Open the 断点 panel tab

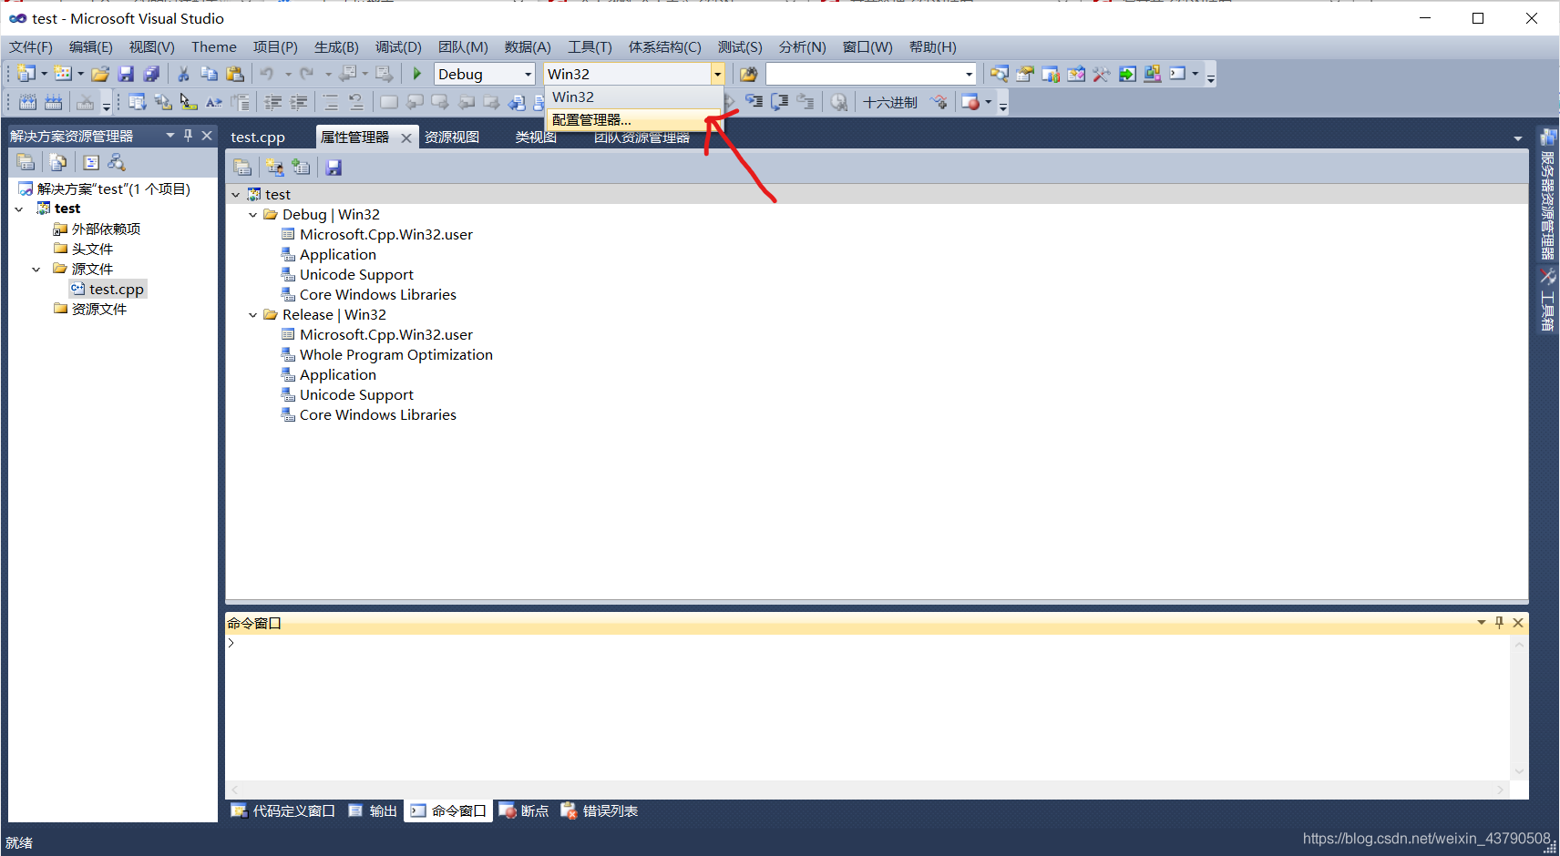(524, 811)
